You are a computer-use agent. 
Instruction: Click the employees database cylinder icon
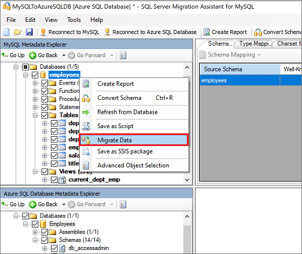pos(43,75)
